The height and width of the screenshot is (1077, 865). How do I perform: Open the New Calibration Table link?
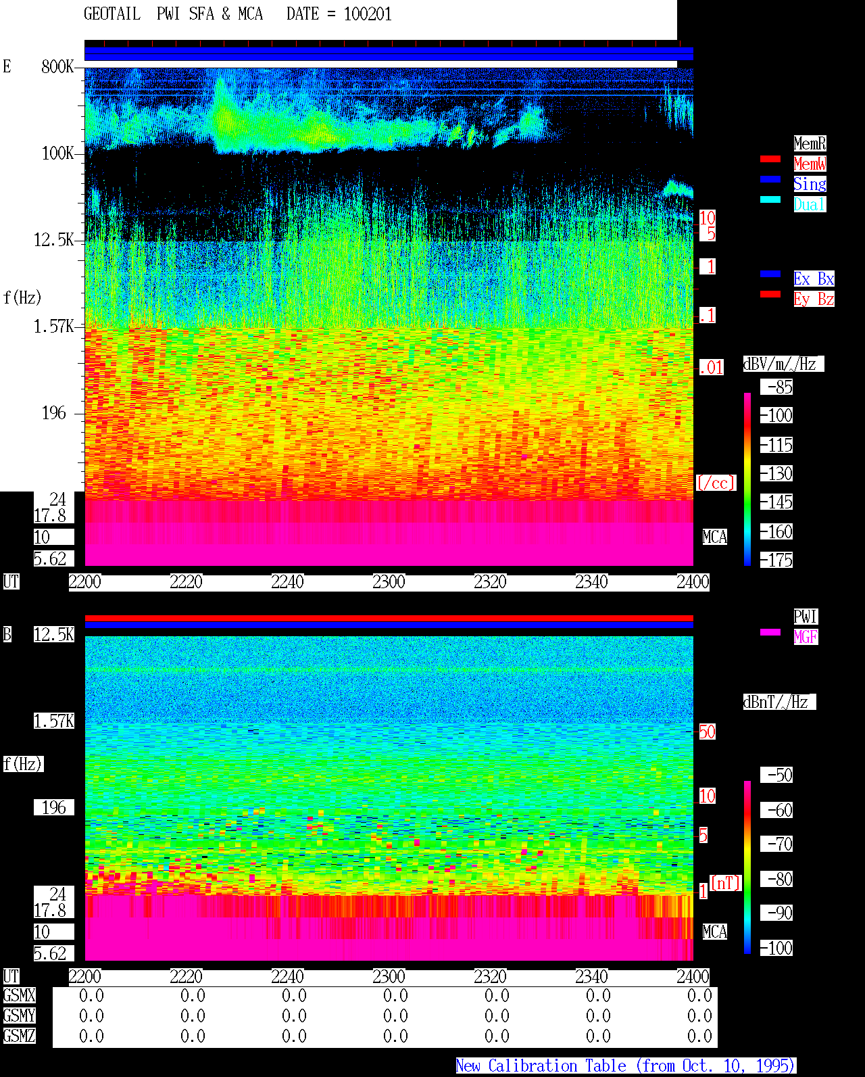(626, 1066)
